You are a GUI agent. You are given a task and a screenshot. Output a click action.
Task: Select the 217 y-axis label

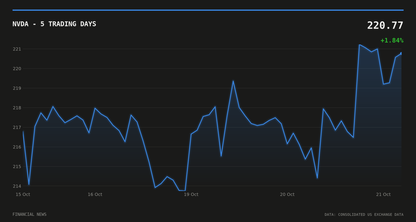17,127
